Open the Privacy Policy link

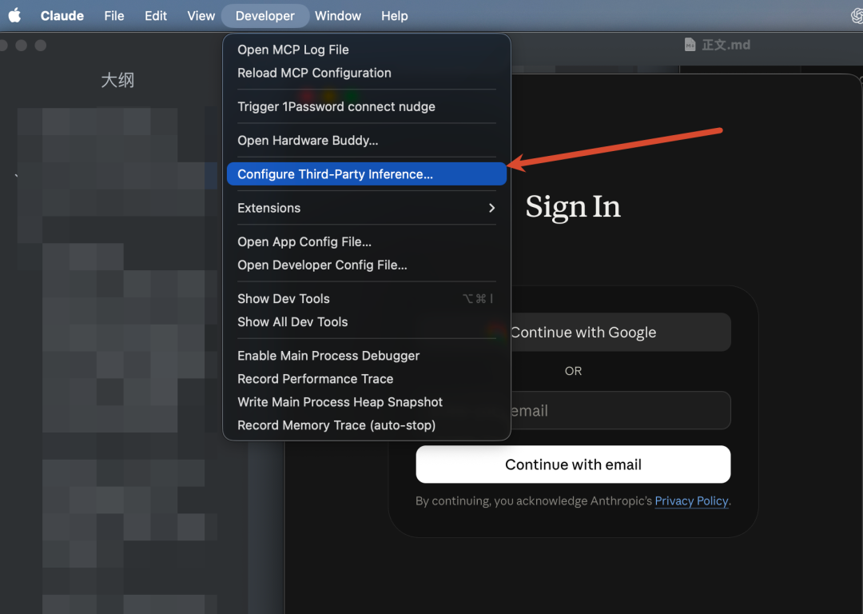pyautogui.click(x=691, y=500)
